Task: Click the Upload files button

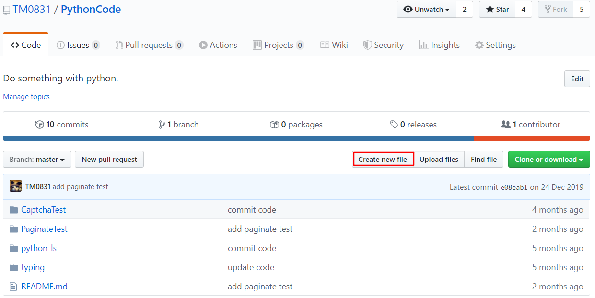Action: tap(439, 160)
